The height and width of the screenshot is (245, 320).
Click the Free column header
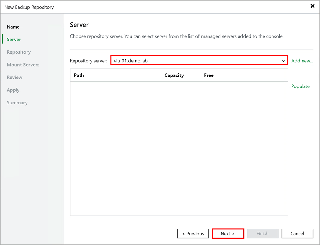click(209, 75)
